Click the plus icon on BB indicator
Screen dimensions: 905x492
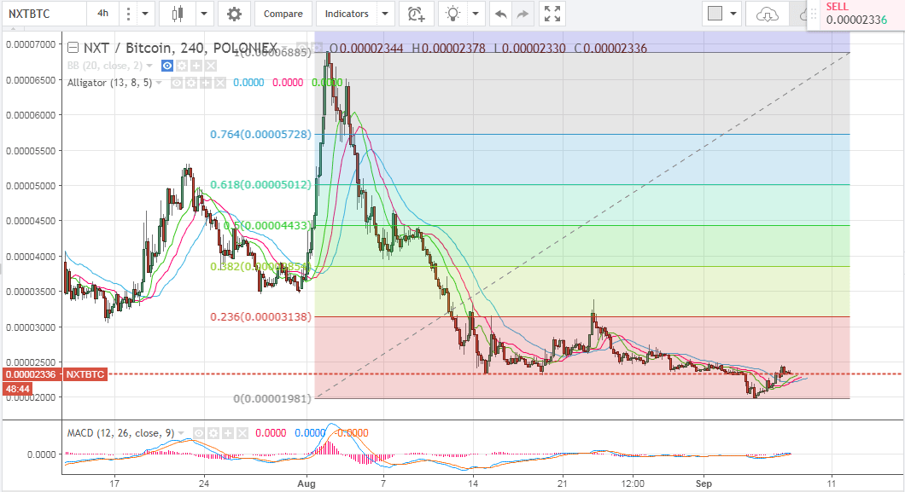click(196, 66)
